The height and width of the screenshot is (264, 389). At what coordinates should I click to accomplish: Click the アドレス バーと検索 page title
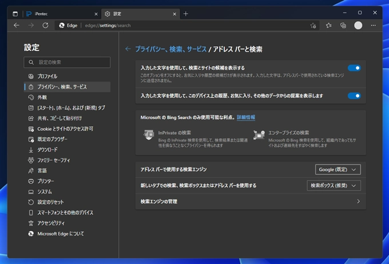coord(237,49)
